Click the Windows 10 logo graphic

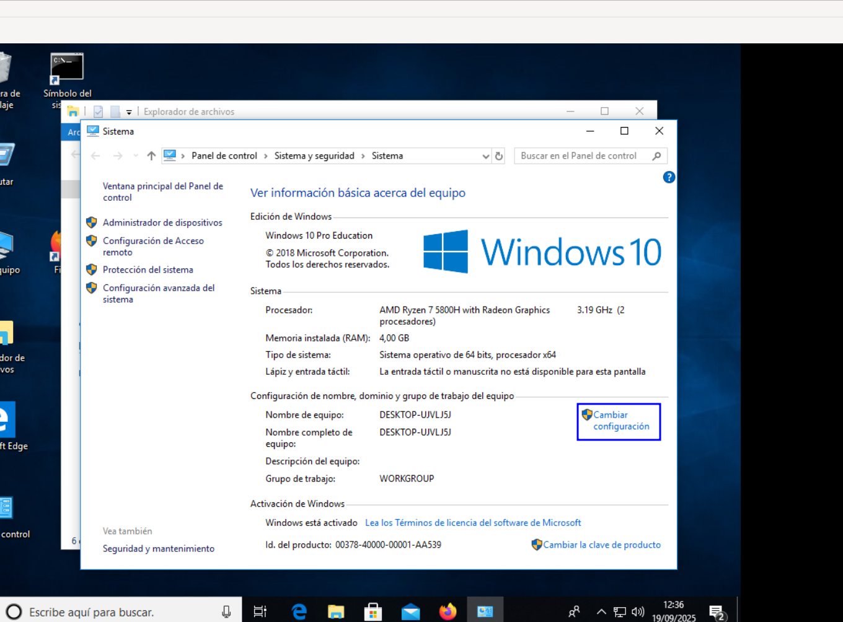coord(542,252)
